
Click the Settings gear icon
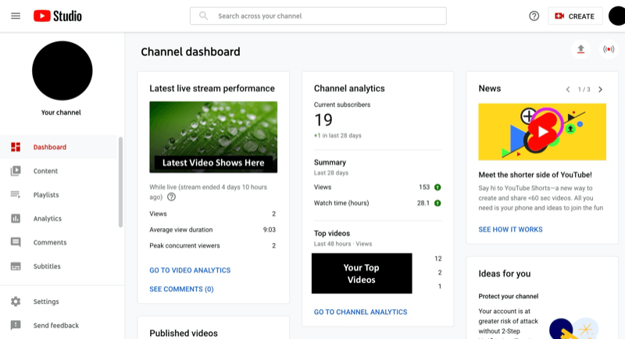coord(16,302)
